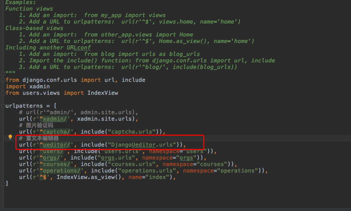Click 'from blog import urls as blog_urls'
Image resolution: width=351 pixels, height=211 pixels.
pyautogui.click(x=142, y=54)
